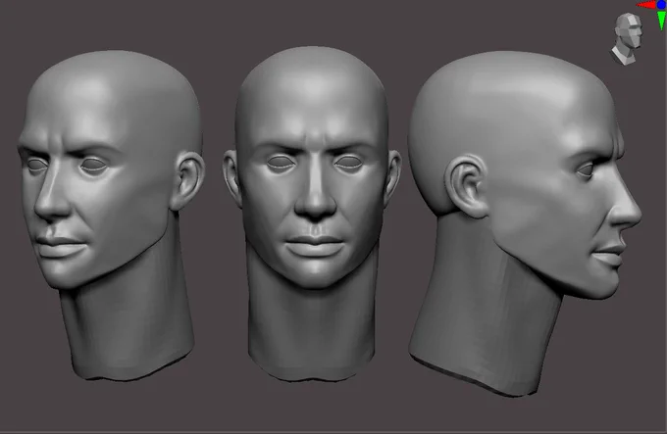Screen dimensions: 667x434
Task: Click the green Y-axis cone
Action: click(x=661, y=21)
